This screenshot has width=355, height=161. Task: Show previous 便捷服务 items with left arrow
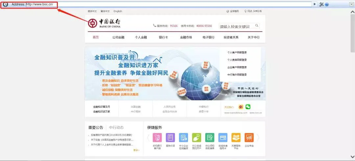(x=149, y=137)
